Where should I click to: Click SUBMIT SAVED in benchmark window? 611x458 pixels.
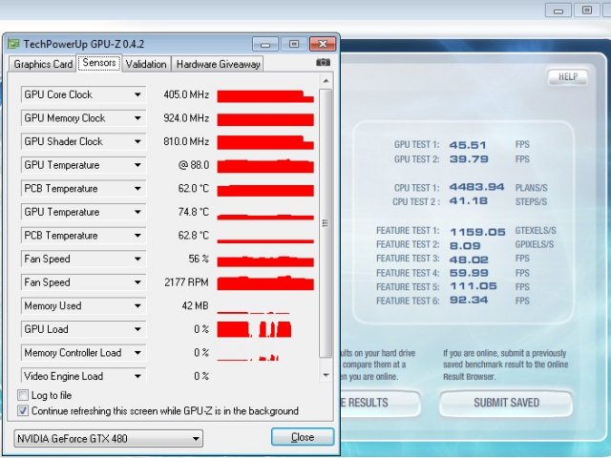(x=506, y=403)
